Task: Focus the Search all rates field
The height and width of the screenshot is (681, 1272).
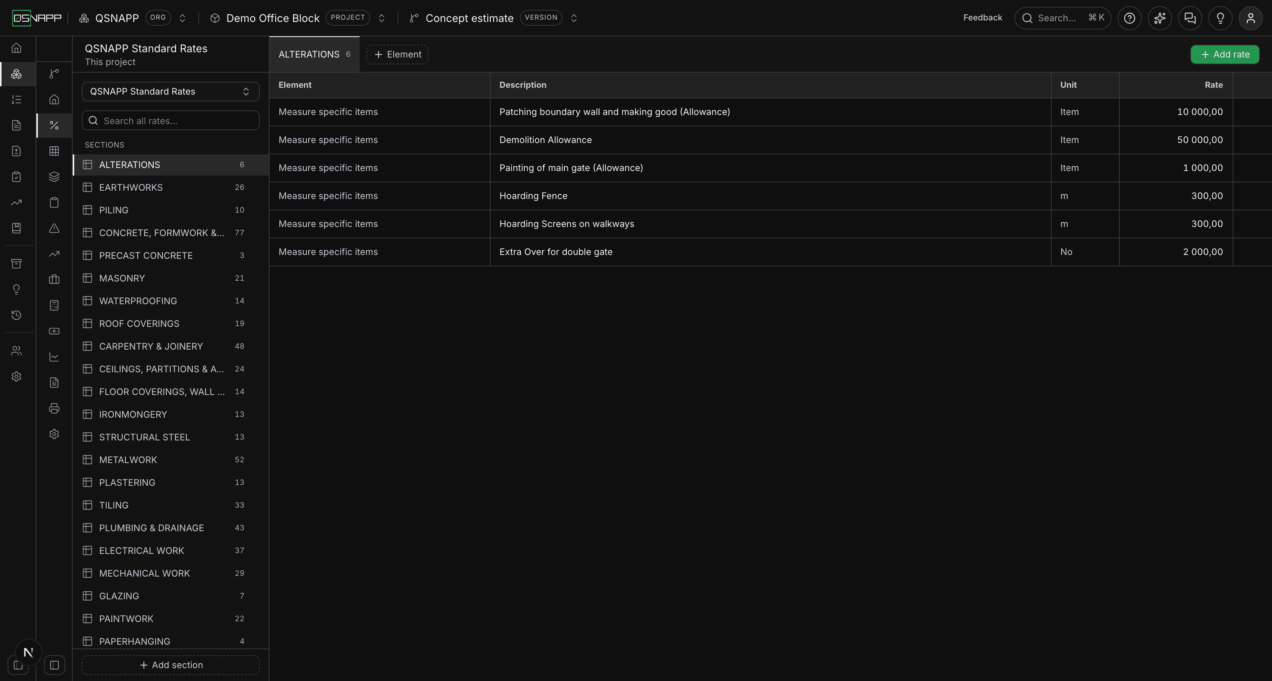Action: (x=170, y=120)
